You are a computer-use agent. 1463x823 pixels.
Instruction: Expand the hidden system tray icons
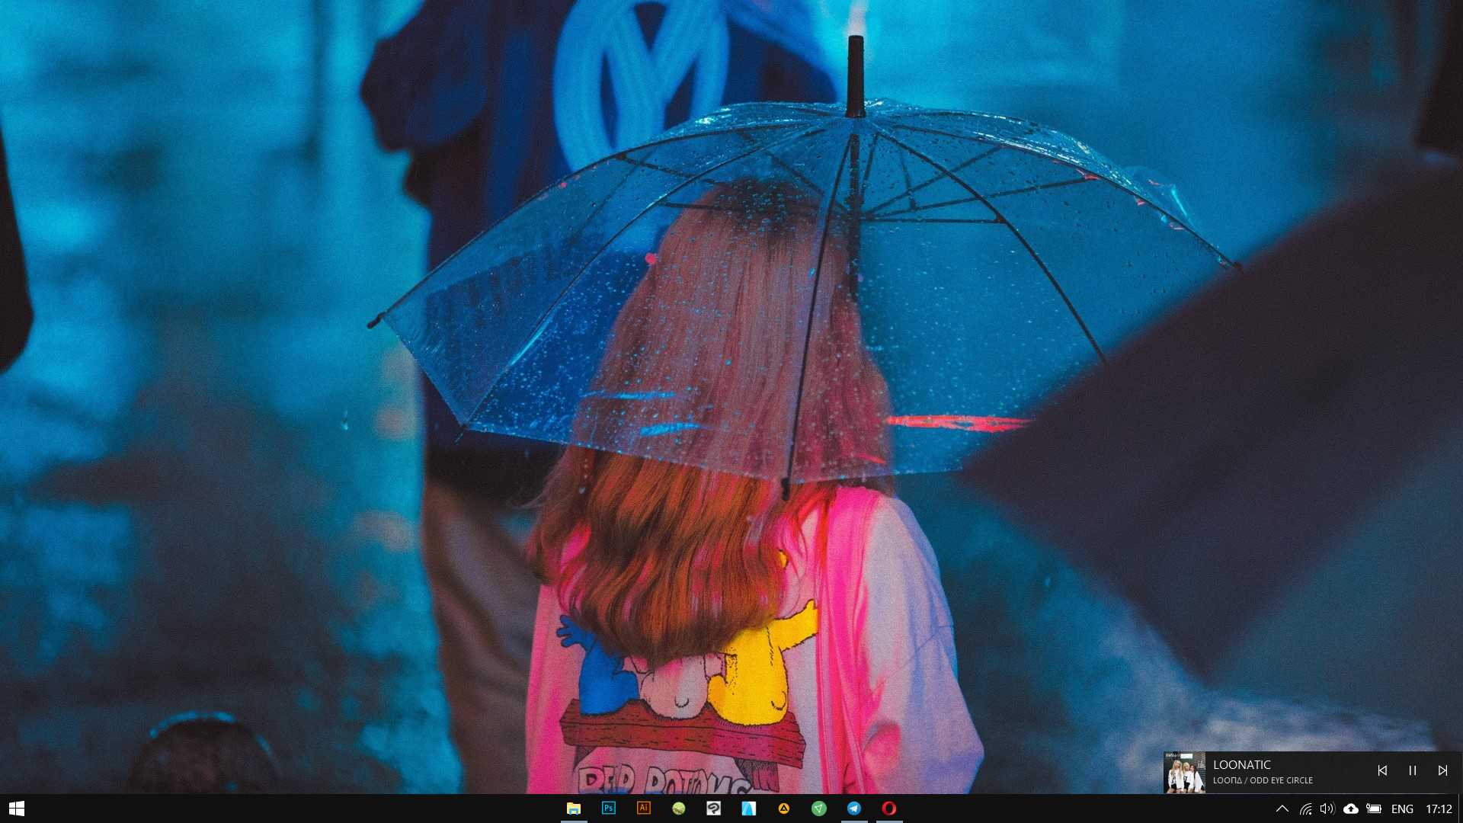pos(1282,809)
